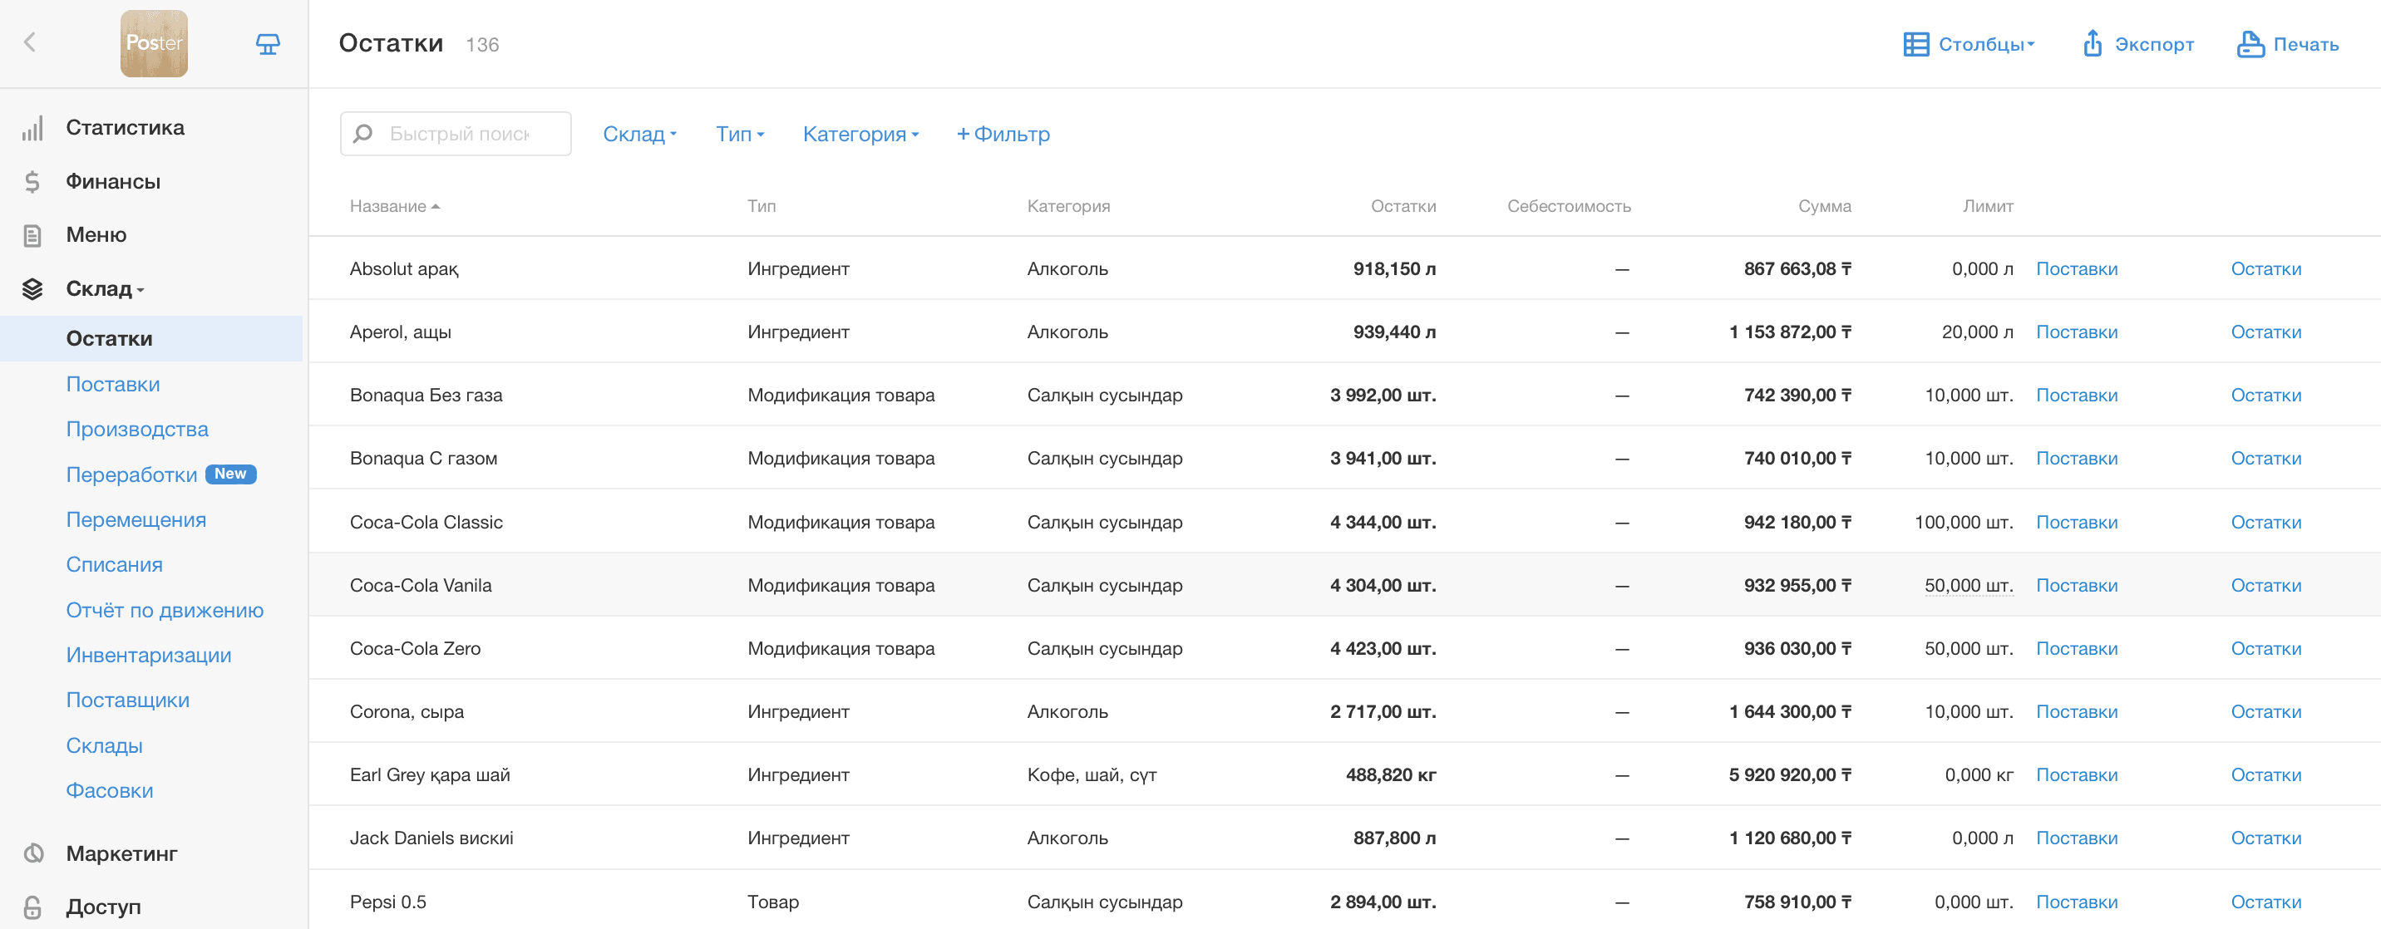This screenshot has height=929, width=2381.
Task: Open Доступ in the sidebar
Action: [x=104, y=907]
